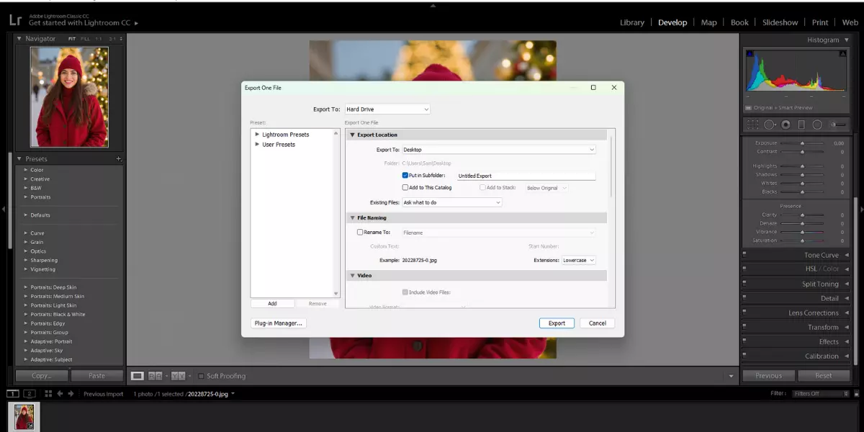Select Loupe view icon in toolbar

(138, 376)
